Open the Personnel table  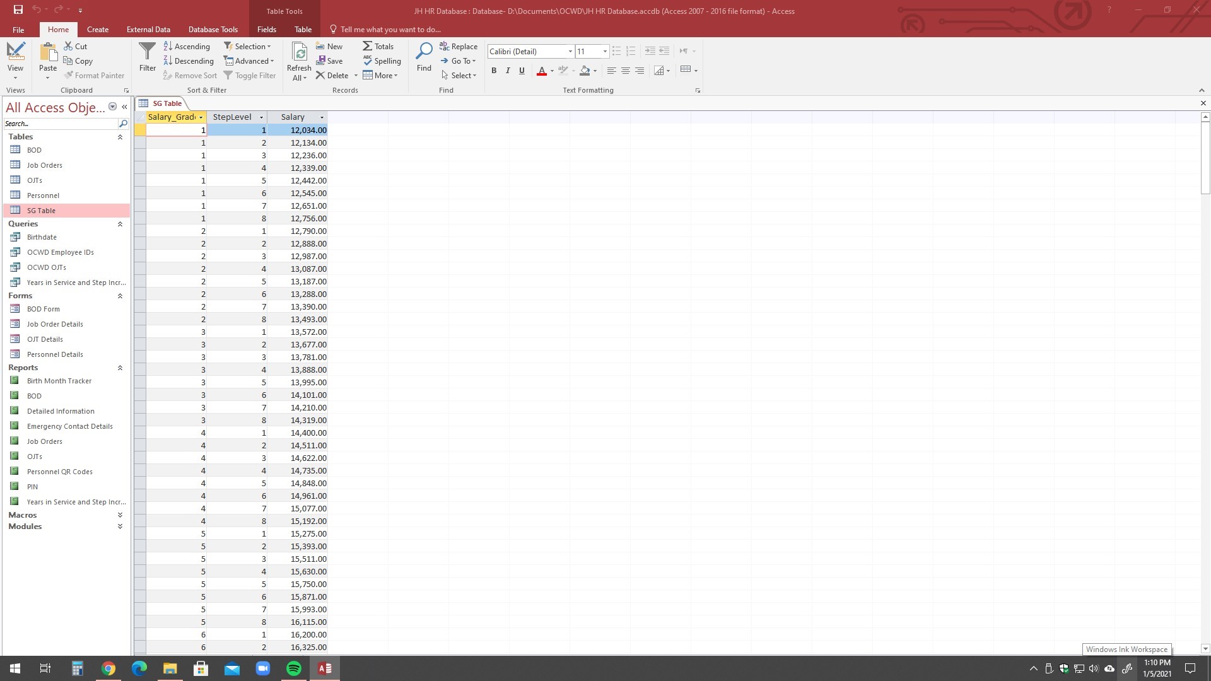(43, 195)
